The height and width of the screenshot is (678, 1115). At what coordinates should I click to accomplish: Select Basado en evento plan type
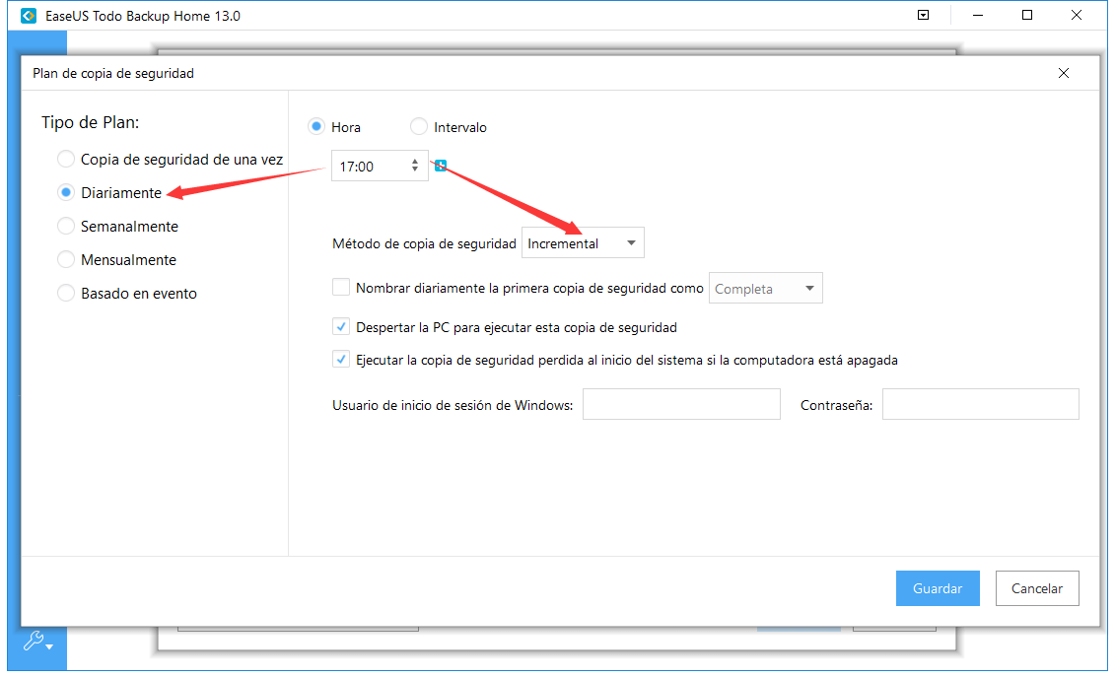(x=127, y=293)
